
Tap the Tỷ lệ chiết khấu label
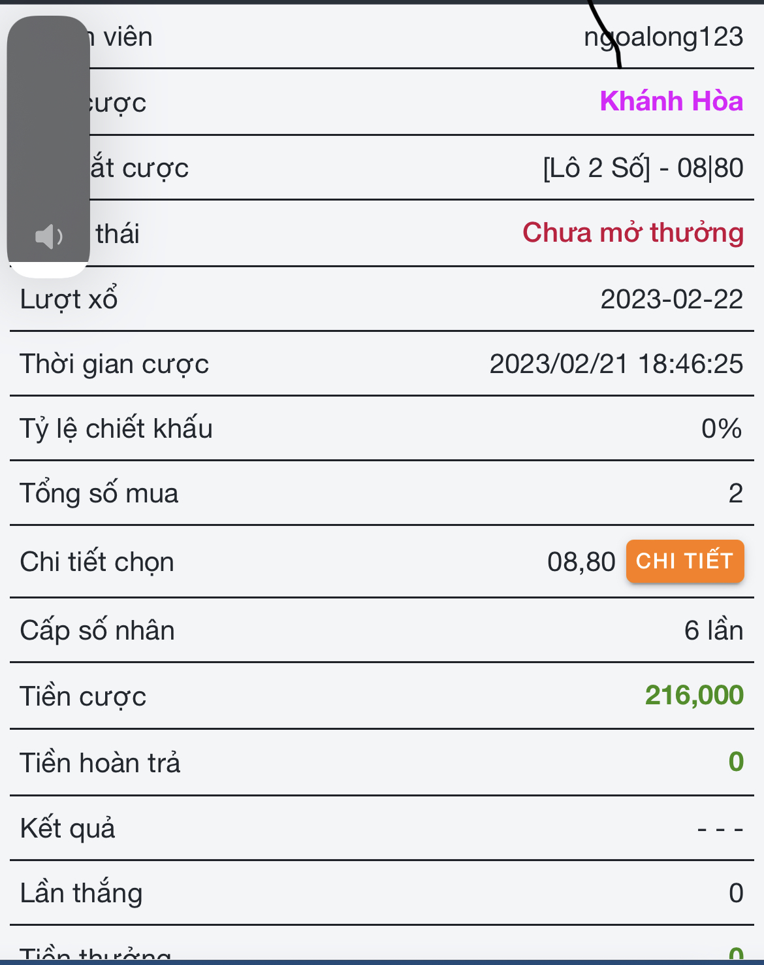(116, 429)
